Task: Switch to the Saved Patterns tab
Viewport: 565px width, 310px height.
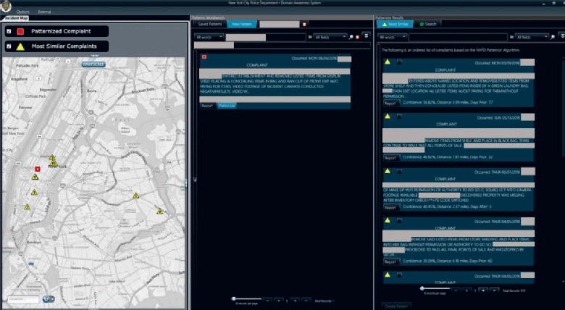Action: [210, 24]
